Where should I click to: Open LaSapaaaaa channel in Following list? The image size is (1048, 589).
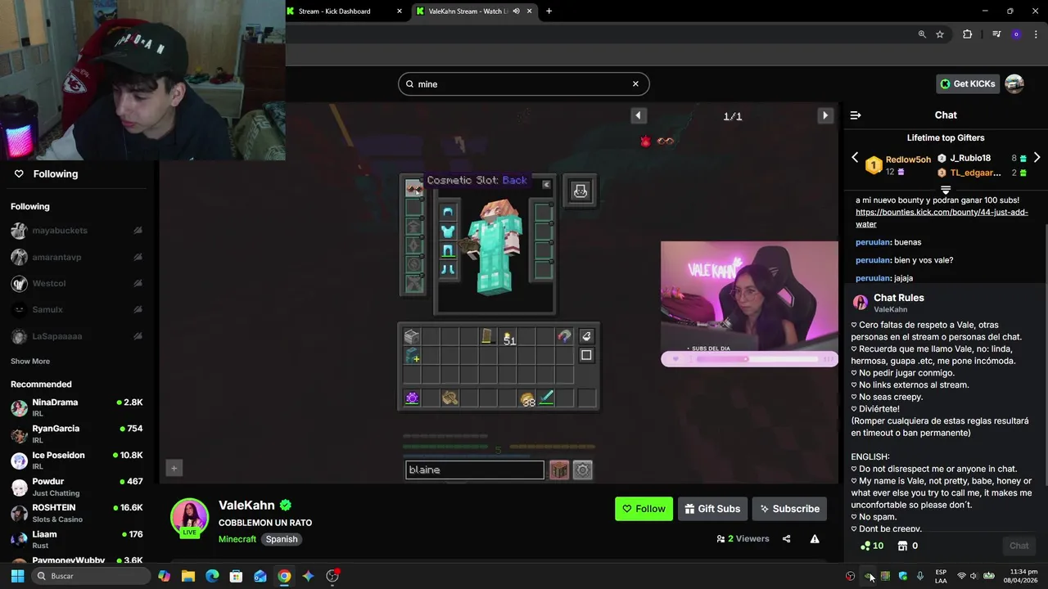(77, 336)
